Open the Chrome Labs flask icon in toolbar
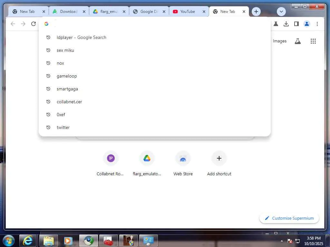The width and height of the screenshot is (330, 247). coord(276,24)
